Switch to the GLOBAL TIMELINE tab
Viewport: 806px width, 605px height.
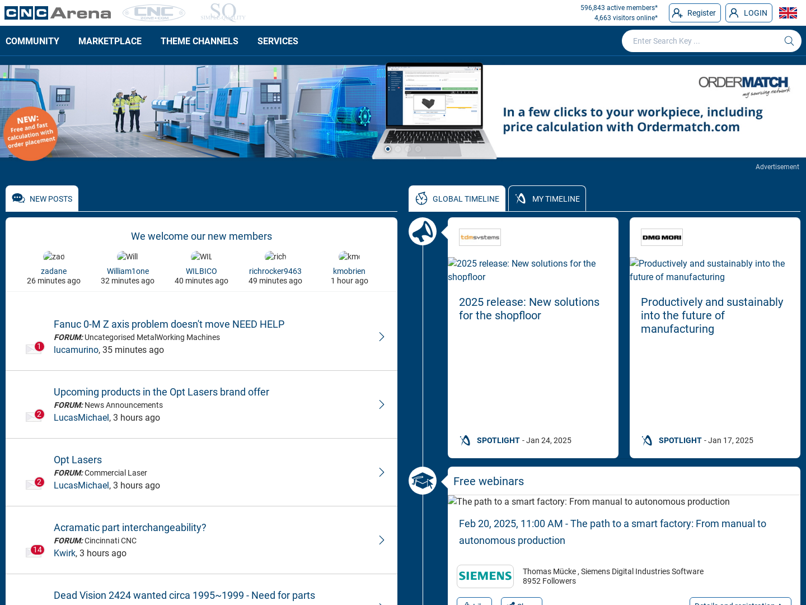coord(457,198)
